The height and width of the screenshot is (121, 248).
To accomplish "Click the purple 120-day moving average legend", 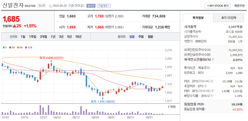I will [x=29, y=47].
